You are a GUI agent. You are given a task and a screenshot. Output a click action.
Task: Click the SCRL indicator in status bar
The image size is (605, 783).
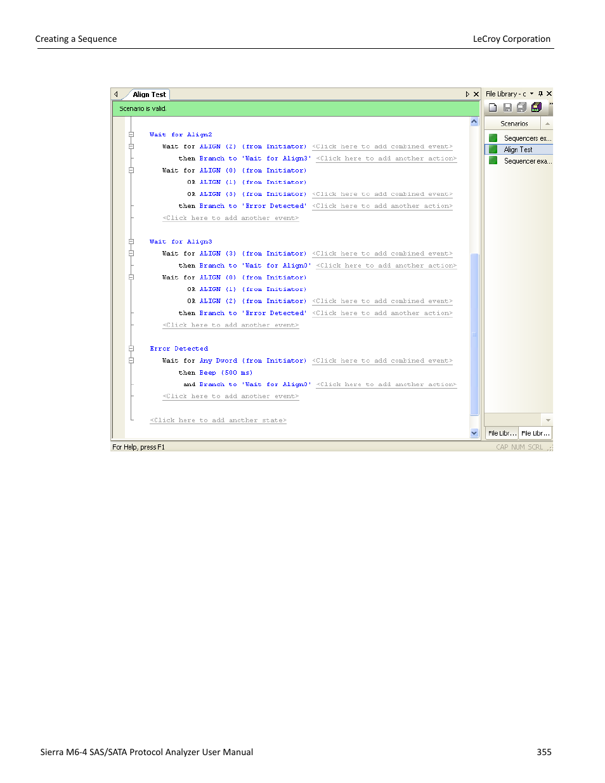[x=535, y=447]
